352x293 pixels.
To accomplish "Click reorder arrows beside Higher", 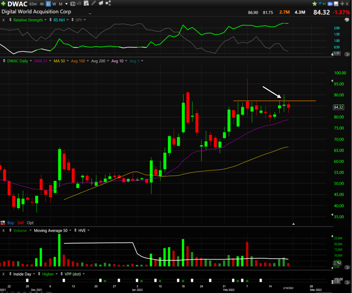I will point(39,274).
